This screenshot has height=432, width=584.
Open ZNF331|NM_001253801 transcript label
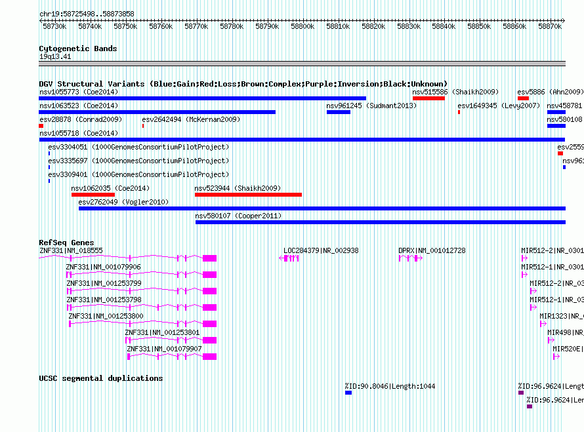[x=162, y=332]
